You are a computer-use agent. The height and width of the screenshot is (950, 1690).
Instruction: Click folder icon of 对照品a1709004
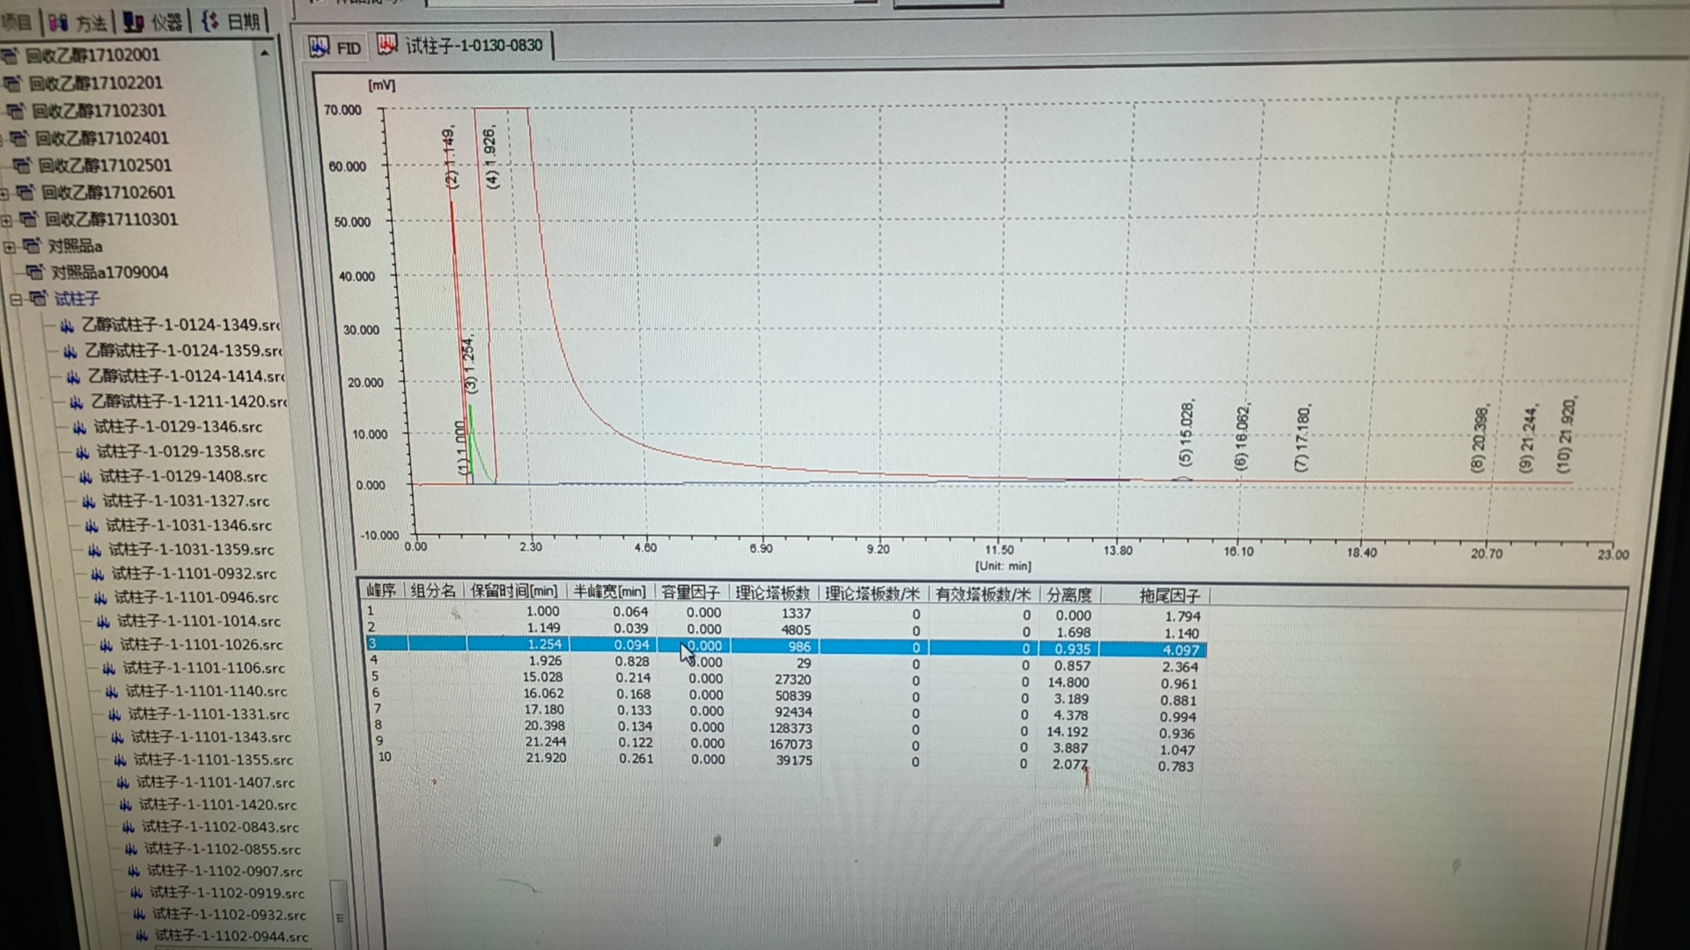coord(34,273)
